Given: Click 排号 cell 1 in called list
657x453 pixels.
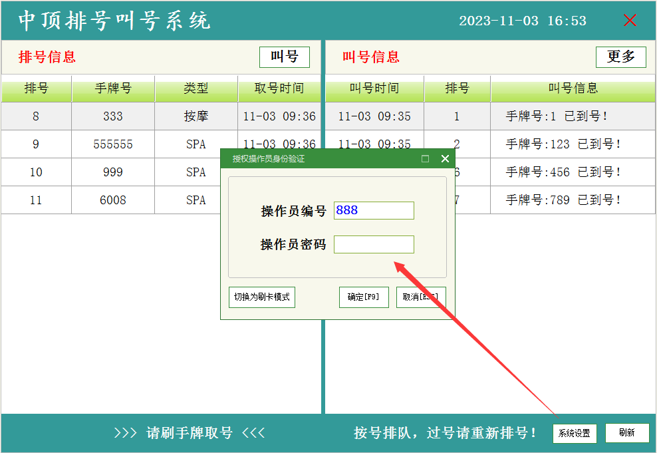Looking at the screenshot, I should (457, 116).
